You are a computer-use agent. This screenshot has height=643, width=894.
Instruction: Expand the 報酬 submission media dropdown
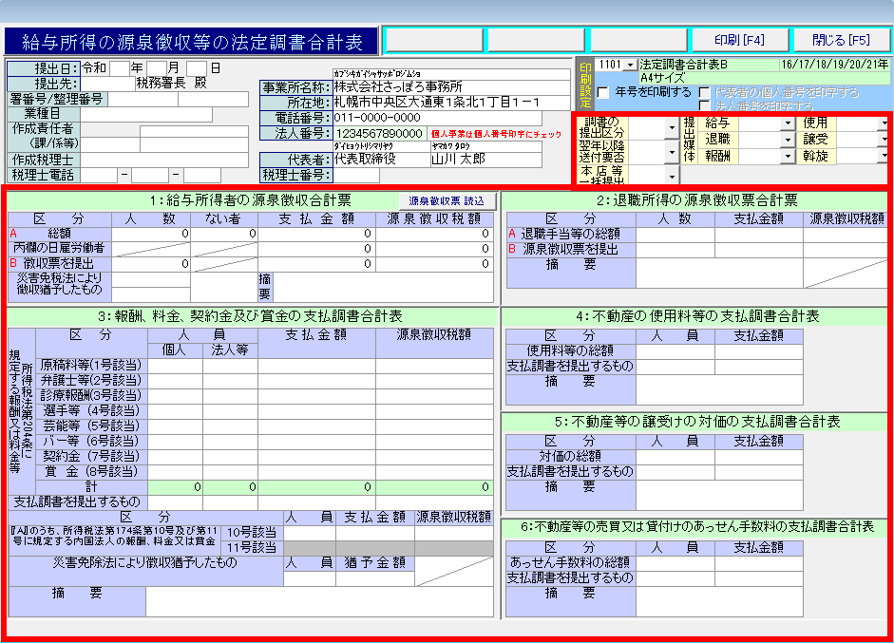point(786,156)
